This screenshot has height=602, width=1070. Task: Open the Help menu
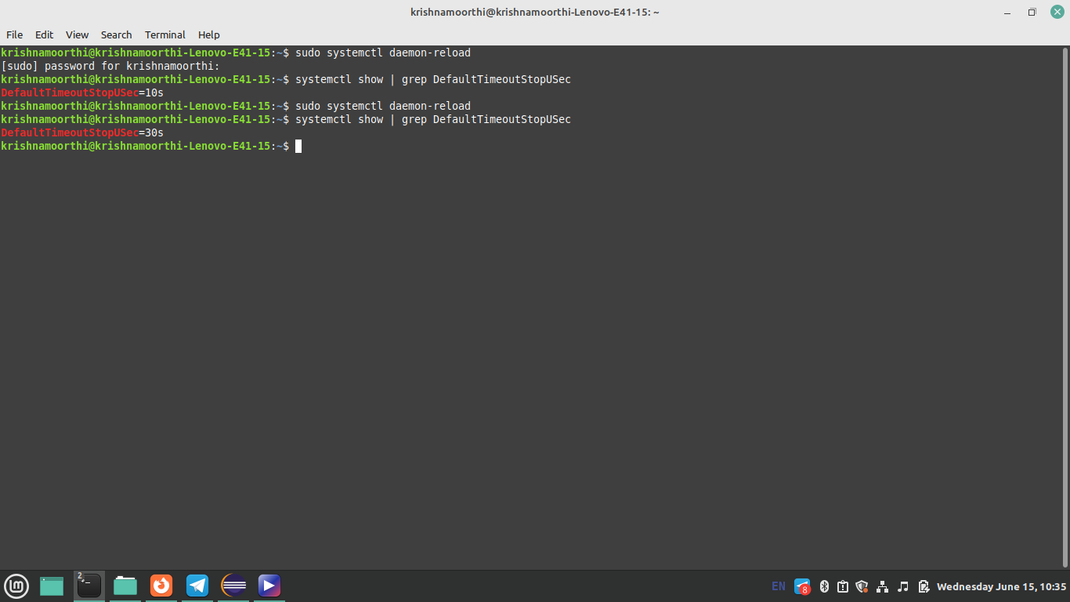point(208,34)
